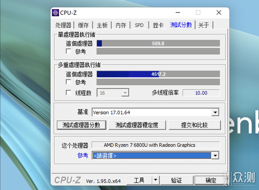Minimize the CPU-Z window

pyautogui.click(x=178, y=13)
